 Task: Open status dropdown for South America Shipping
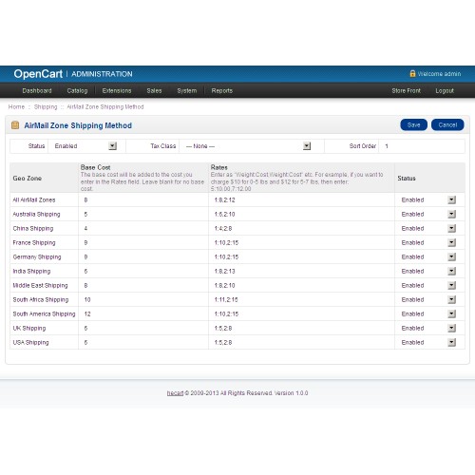point(428,313)
